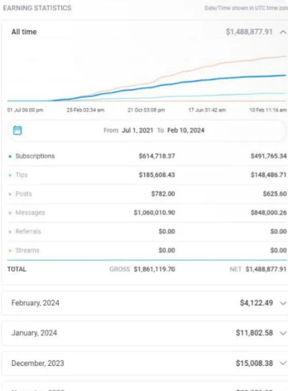
Task: Toggle the Posts series dot
Action: 10,194
